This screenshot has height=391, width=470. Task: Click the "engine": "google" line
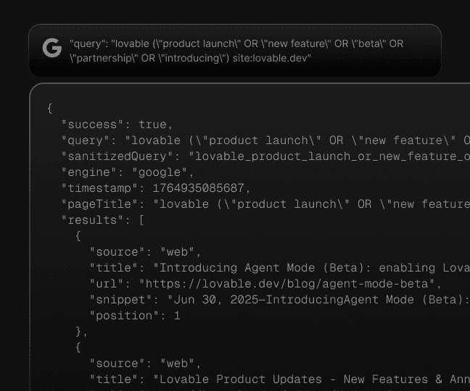click(128, 172)
